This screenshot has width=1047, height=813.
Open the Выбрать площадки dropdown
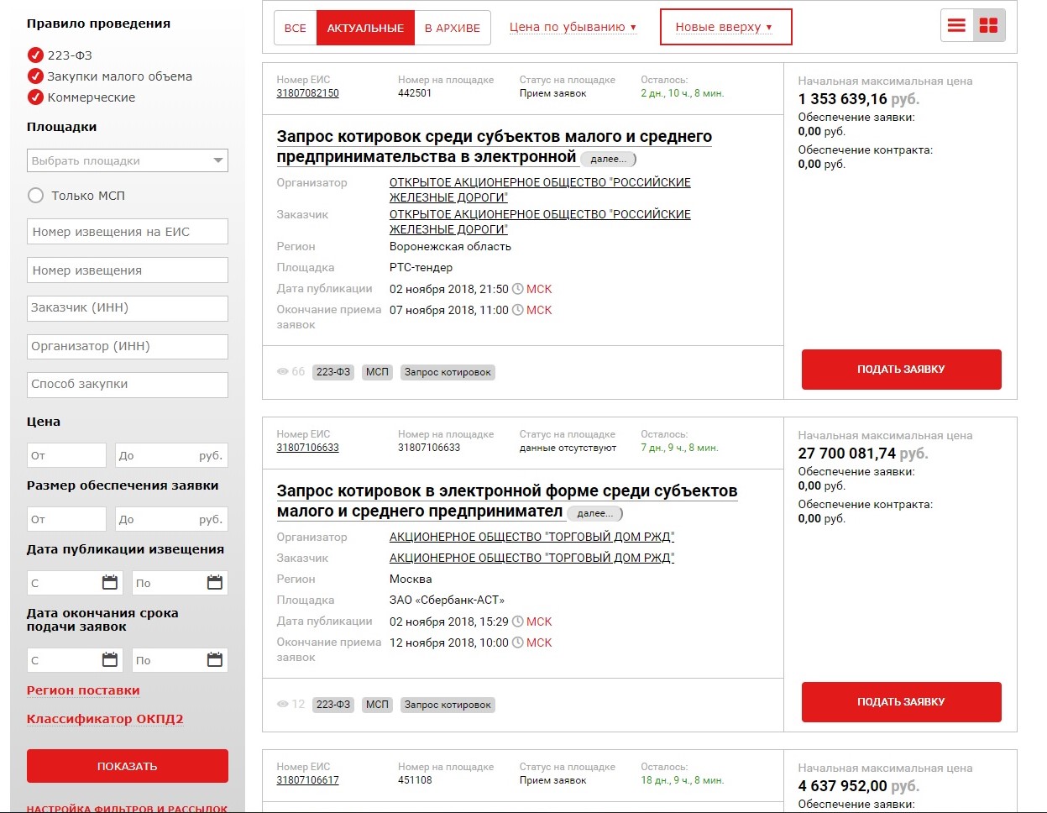[x=128, y=160]
